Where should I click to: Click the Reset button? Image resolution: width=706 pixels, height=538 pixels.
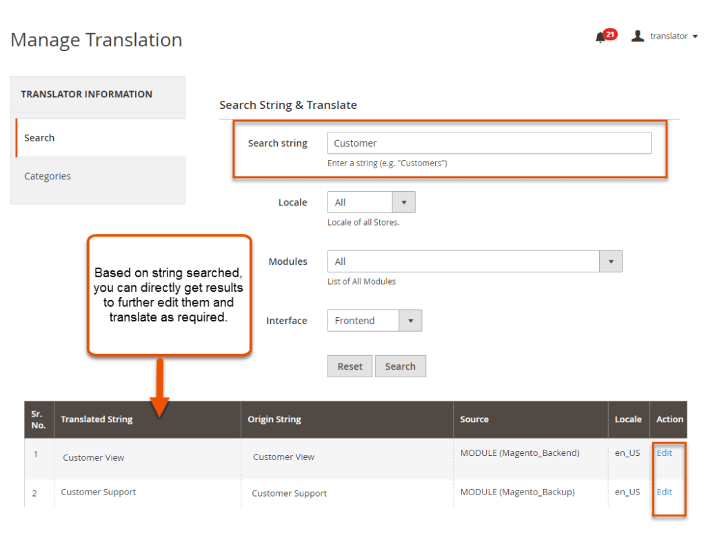(350, 366)
